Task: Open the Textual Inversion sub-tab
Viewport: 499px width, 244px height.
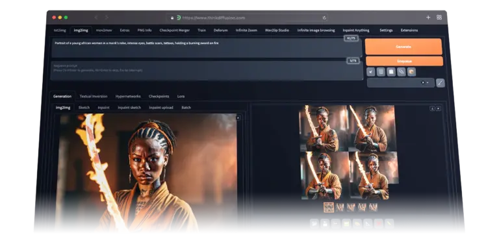Action: coord(94,96)
